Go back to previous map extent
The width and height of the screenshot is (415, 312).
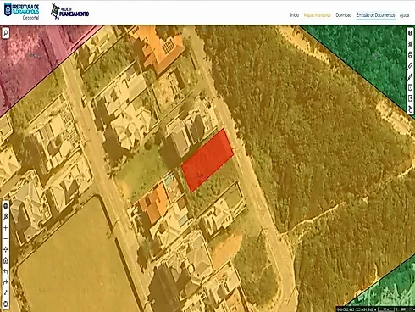pyautogui.click(x=6, y=271)
